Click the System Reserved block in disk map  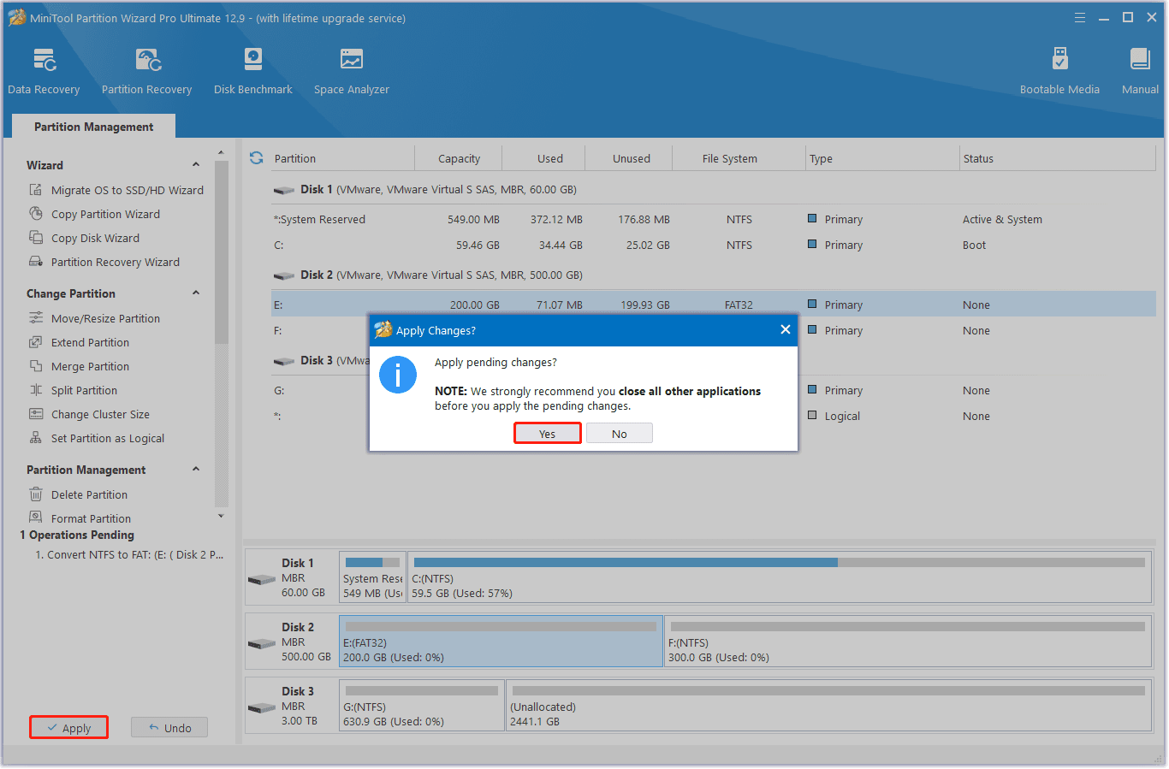tap(372, 577)
